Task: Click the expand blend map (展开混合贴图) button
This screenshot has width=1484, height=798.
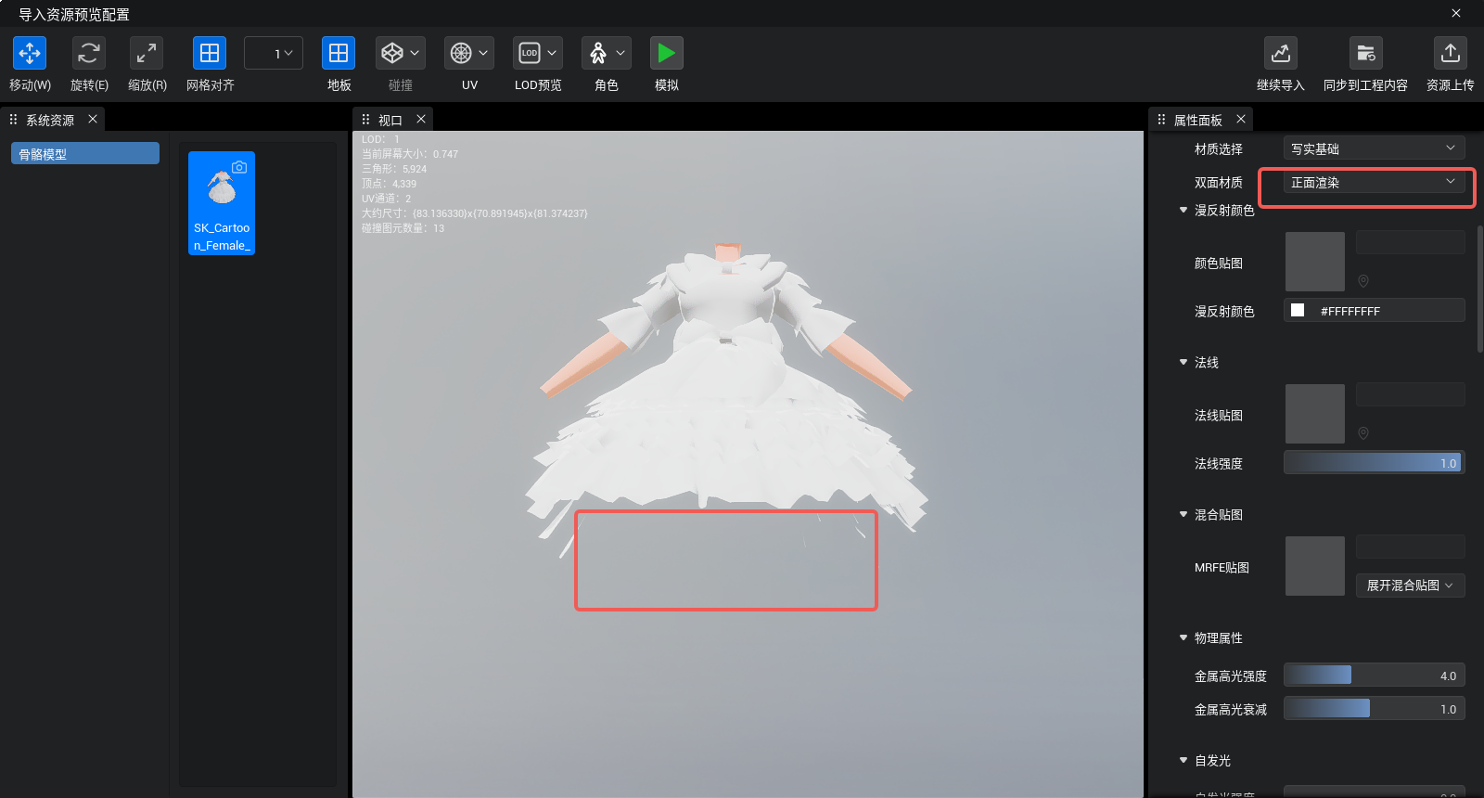Action: (1410, 586)
